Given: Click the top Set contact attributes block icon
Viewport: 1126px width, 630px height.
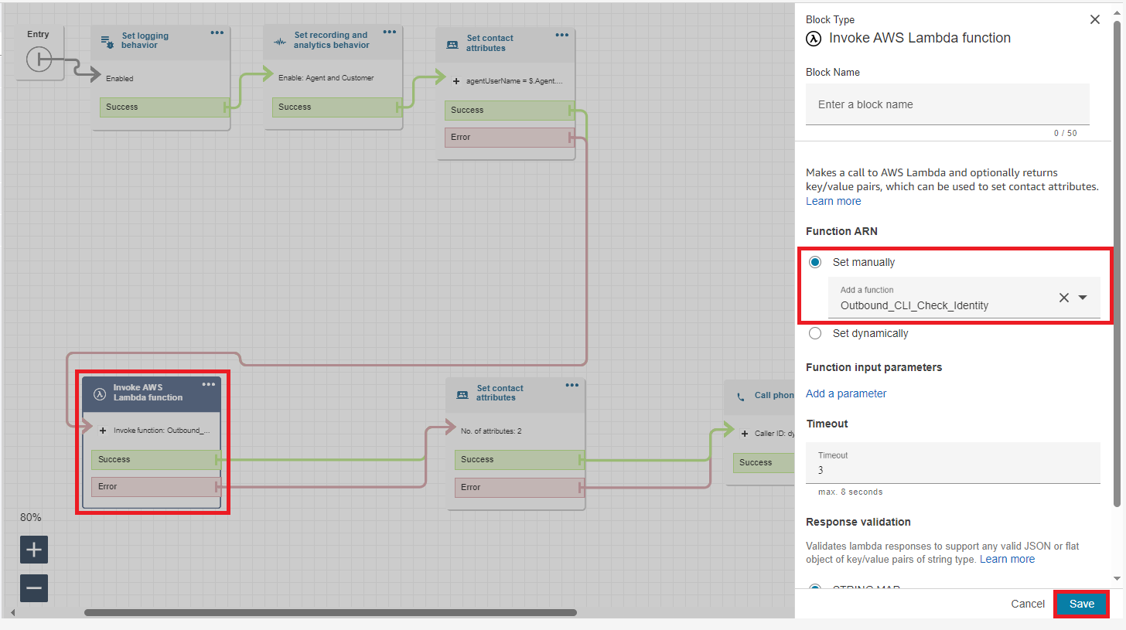Looking at the screenshot, I should click(x=452, y=44).
